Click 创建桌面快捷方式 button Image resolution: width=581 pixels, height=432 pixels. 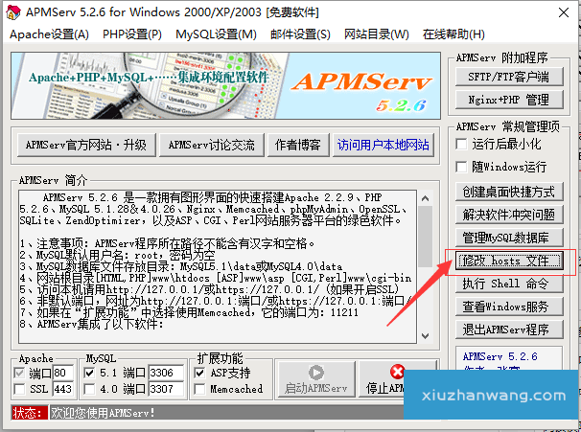pyautogui.click(x=509, y=192)
